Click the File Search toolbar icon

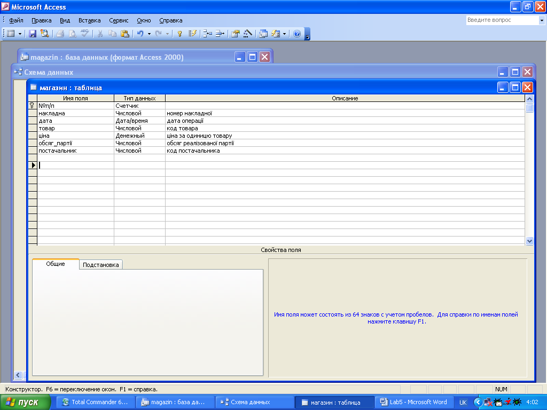[x=45, y=34]
